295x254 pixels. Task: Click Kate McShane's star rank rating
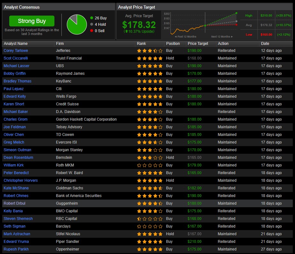point(150,188)
